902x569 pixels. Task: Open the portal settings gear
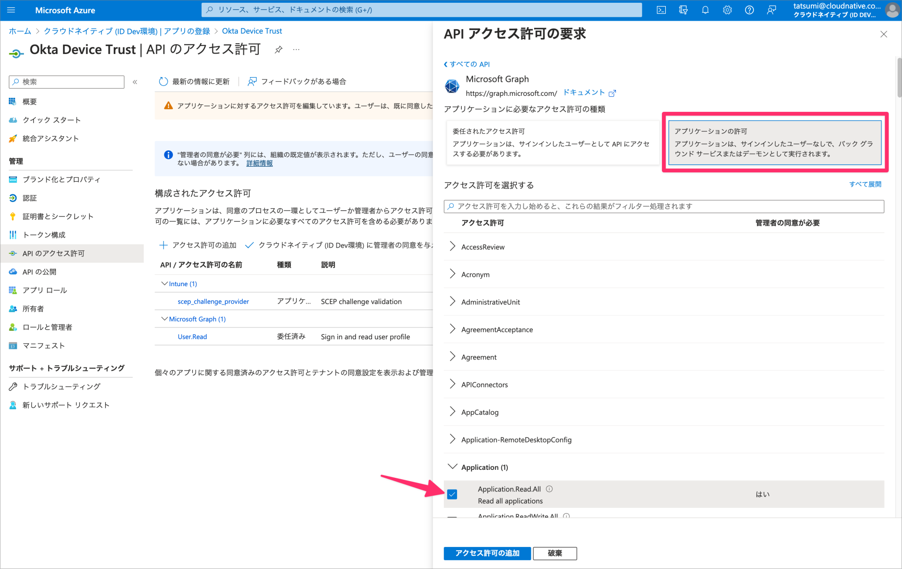coord(727,10)
